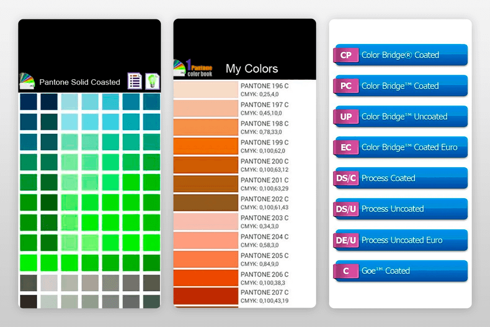Screen dimensions: 490x327
Task: Tap the DE/U badge icon
Action: [x=346, y=240]
